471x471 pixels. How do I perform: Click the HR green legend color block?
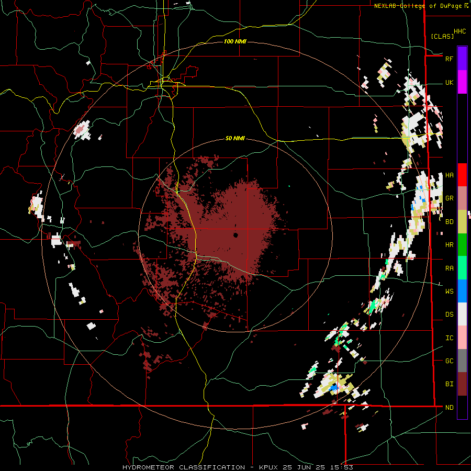click(462, 245)
